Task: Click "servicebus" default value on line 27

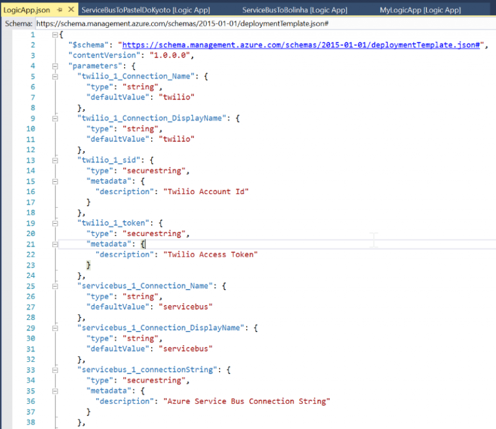Action: [x=185, y=306]
